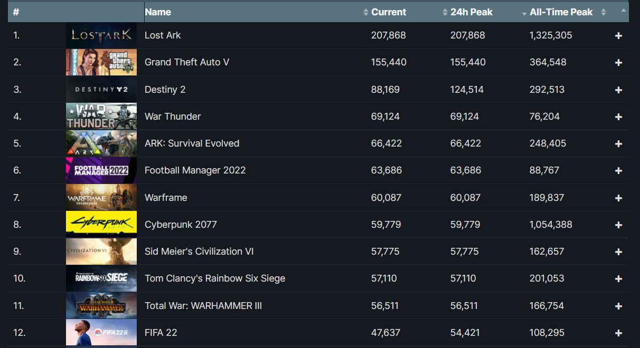Click plus icon on War Thunder row
The width and height of the screenshot is (640, 348).
618,117
